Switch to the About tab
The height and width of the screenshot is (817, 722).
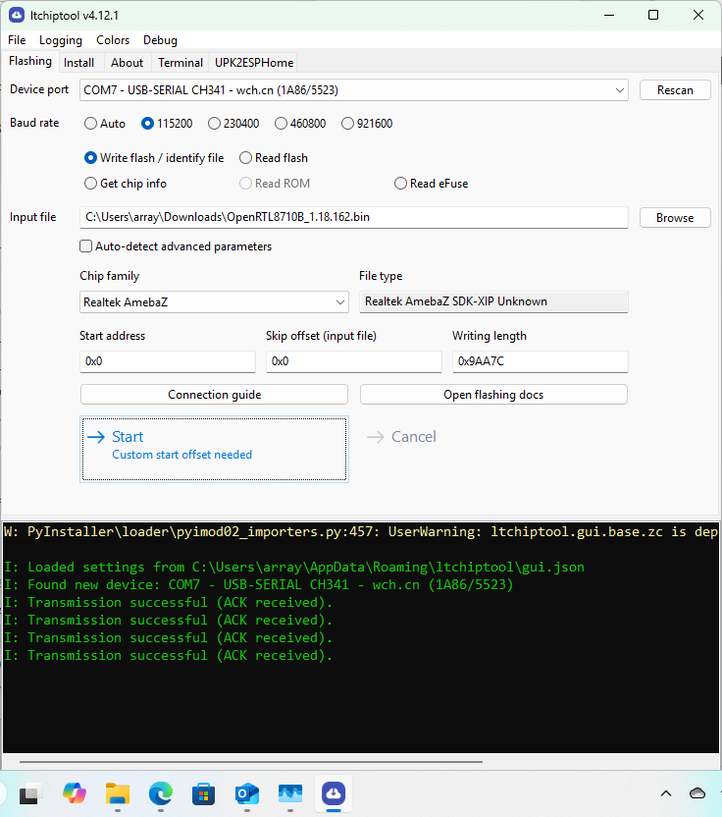point(127,63)
